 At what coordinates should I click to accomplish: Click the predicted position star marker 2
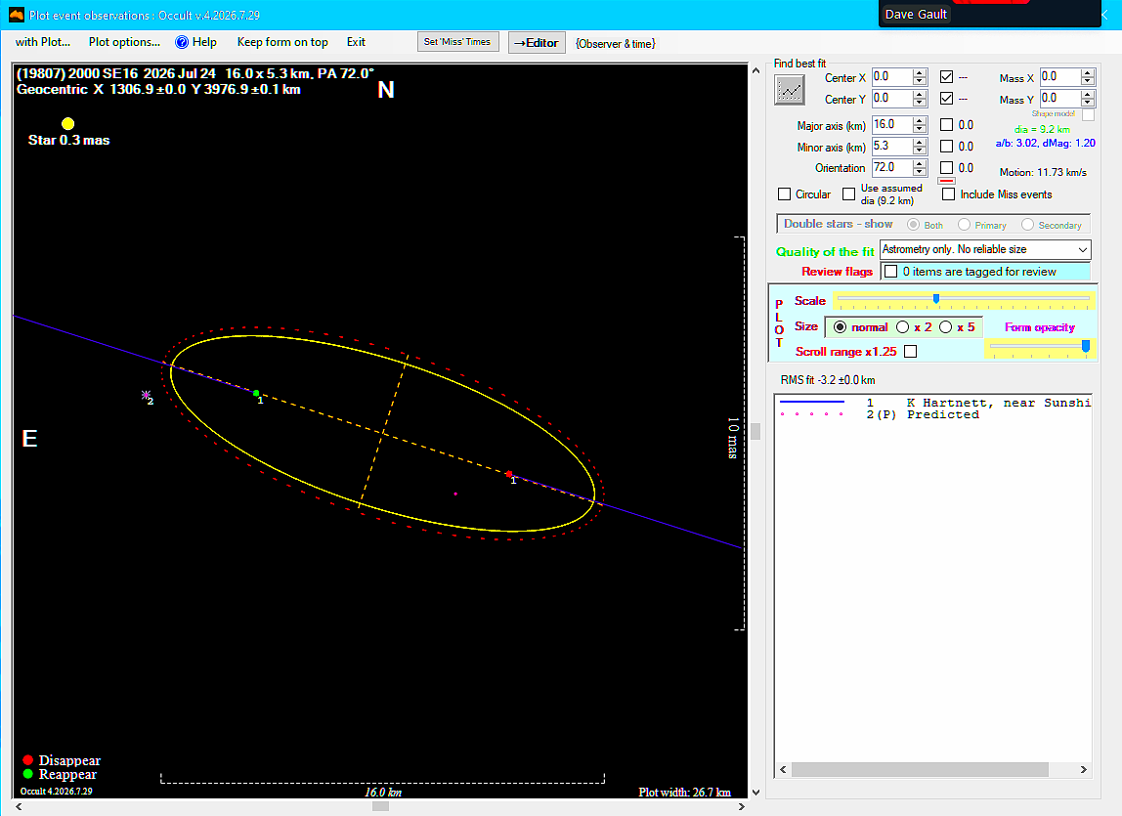tap(146, 395)
